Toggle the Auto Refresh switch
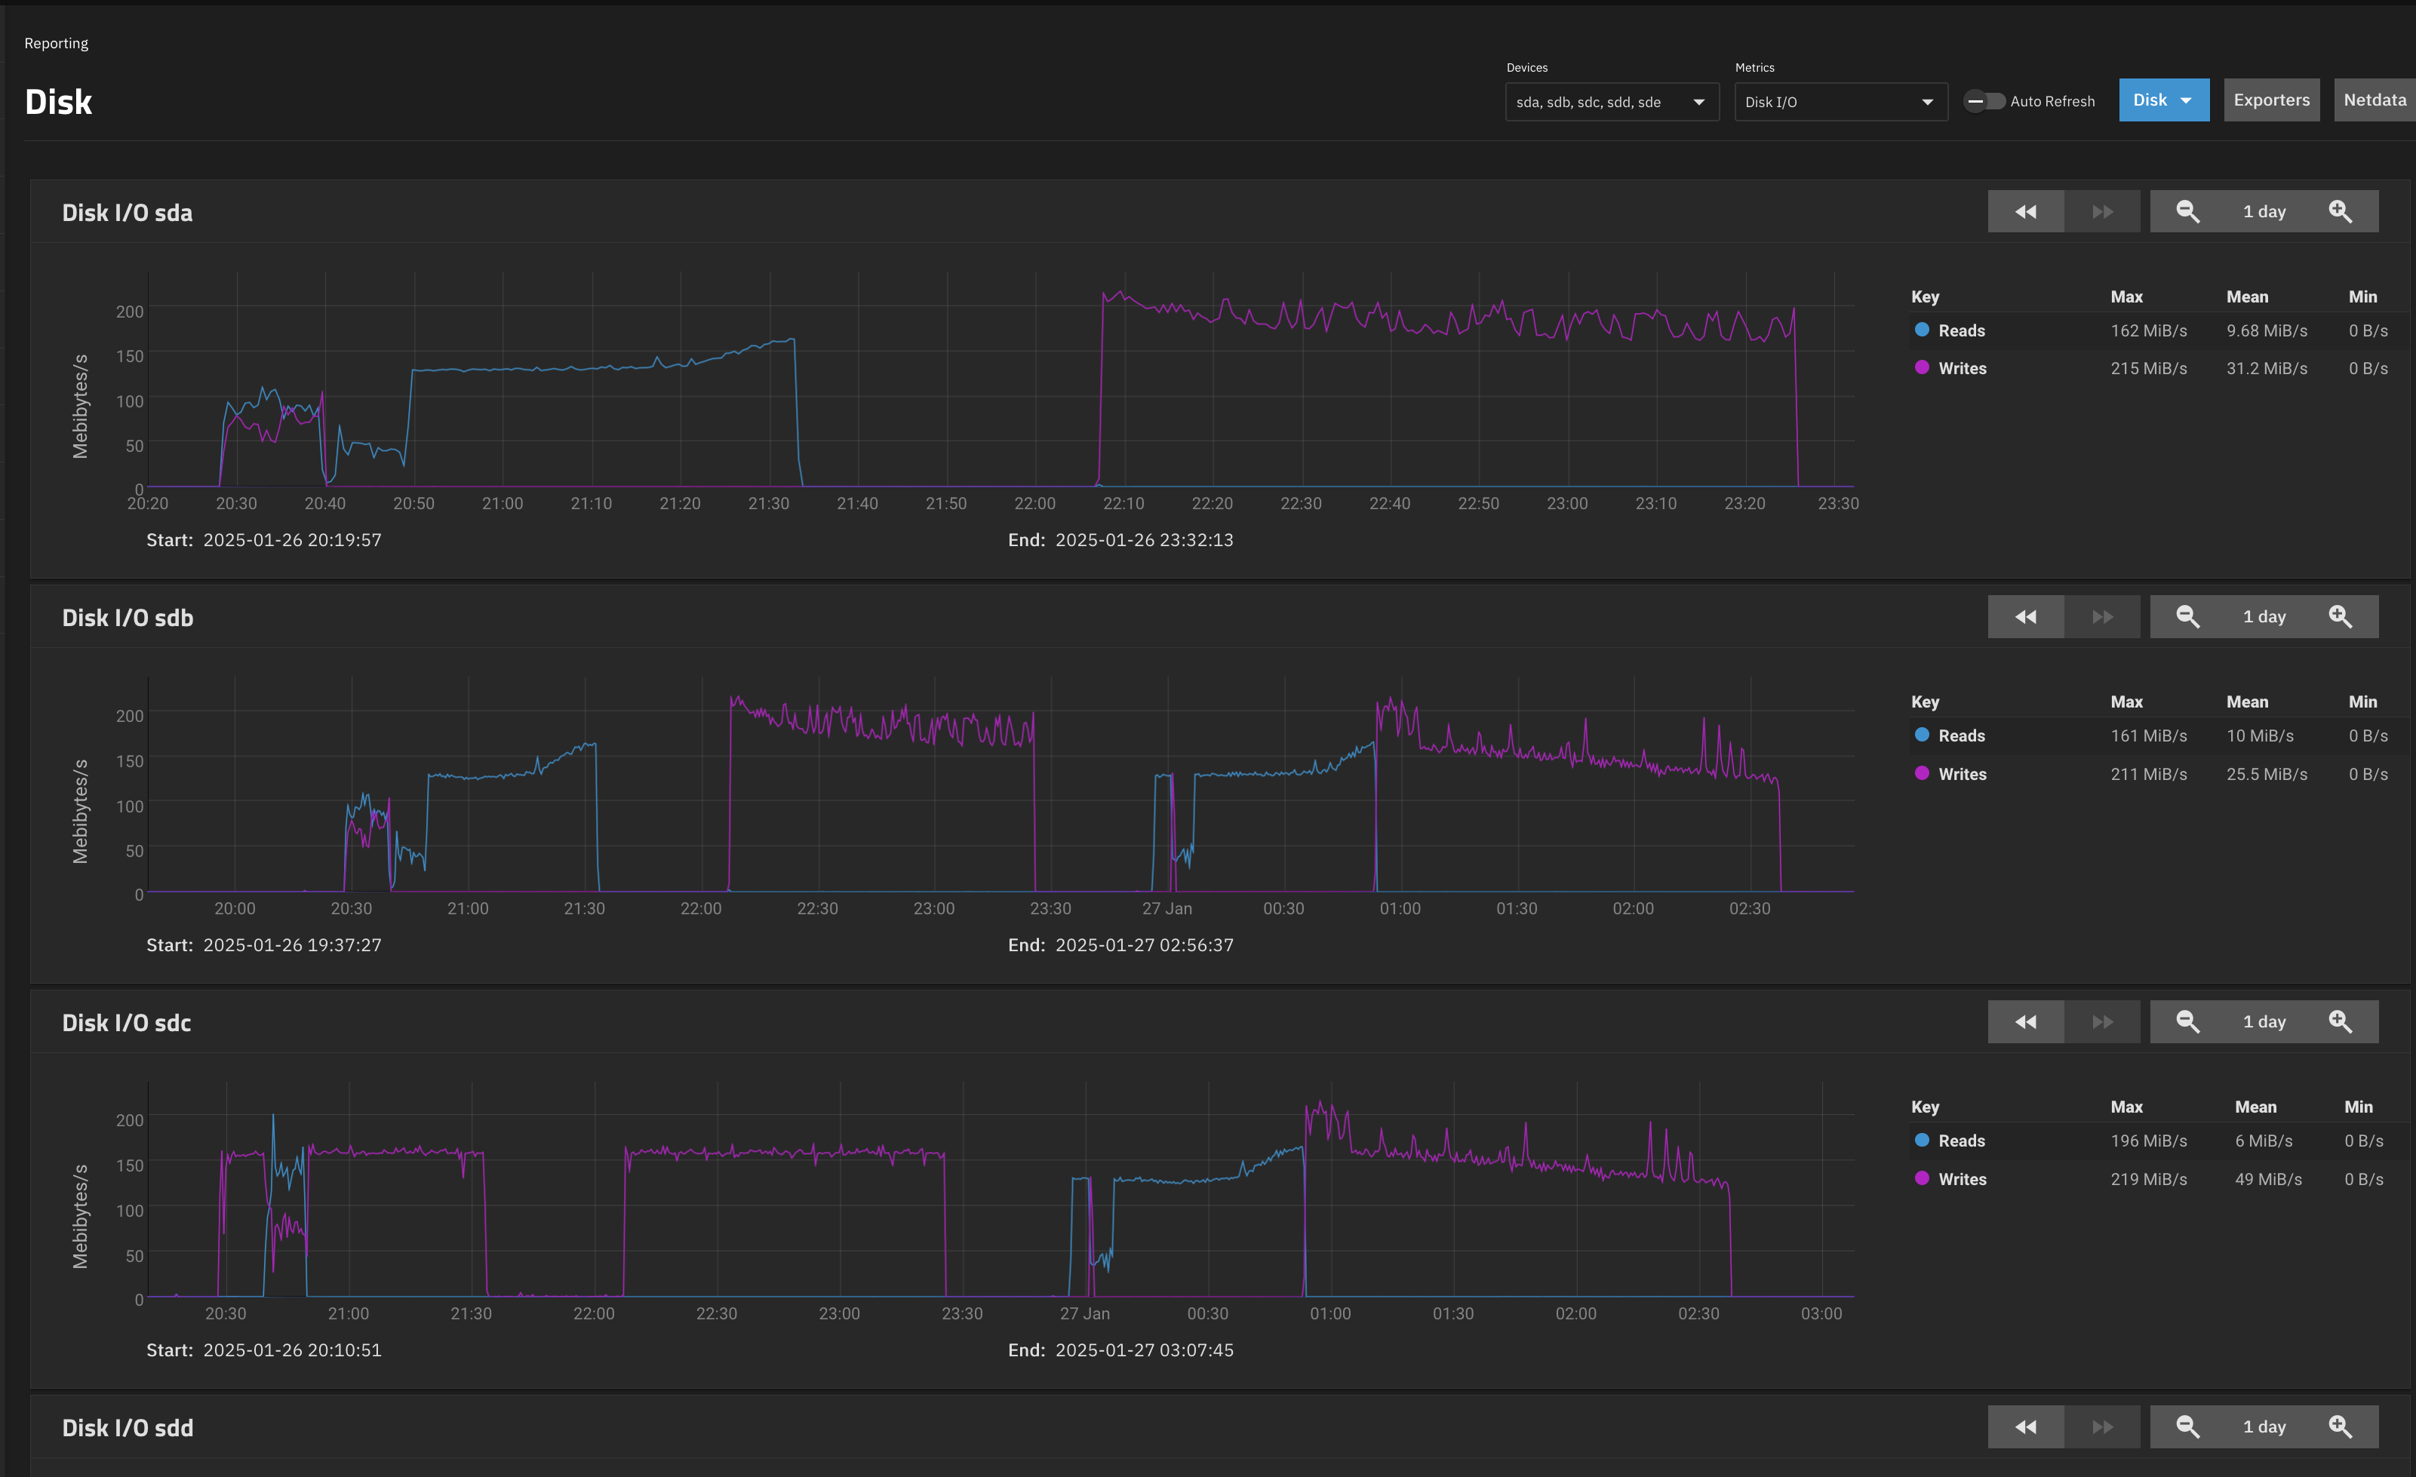The height and width of the screenshot is (1477, 2416). click(x=1984, y=101)
